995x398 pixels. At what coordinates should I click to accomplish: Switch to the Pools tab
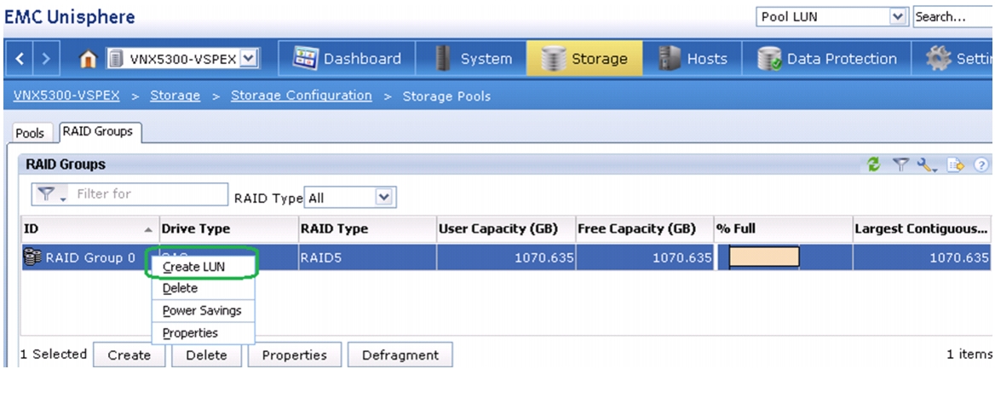pos(30,133)
